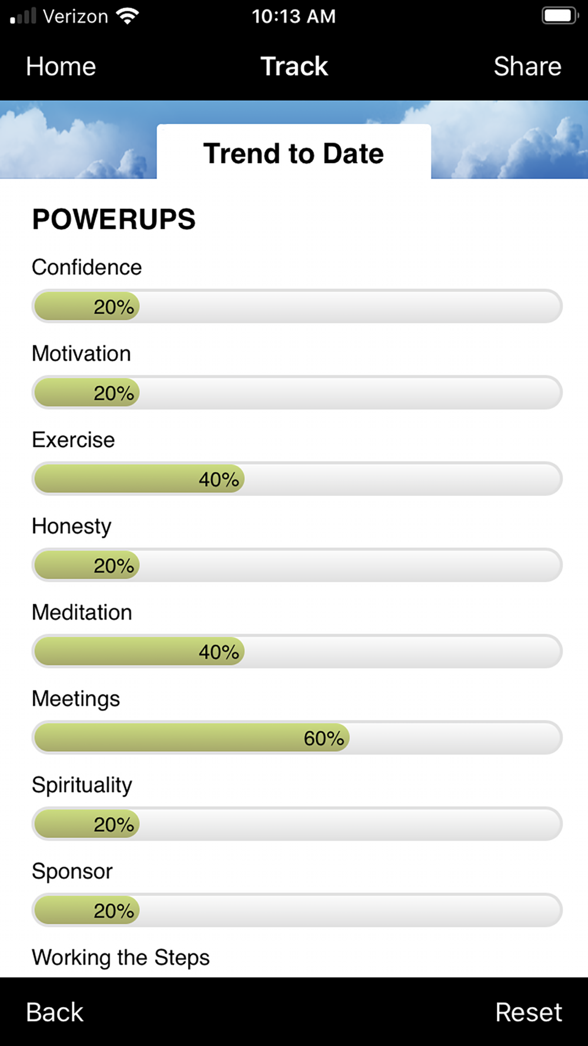Tap the Track title in header
Viewport: 588px width, 1046px height.
pyautogui.click(x=294, y=66)
